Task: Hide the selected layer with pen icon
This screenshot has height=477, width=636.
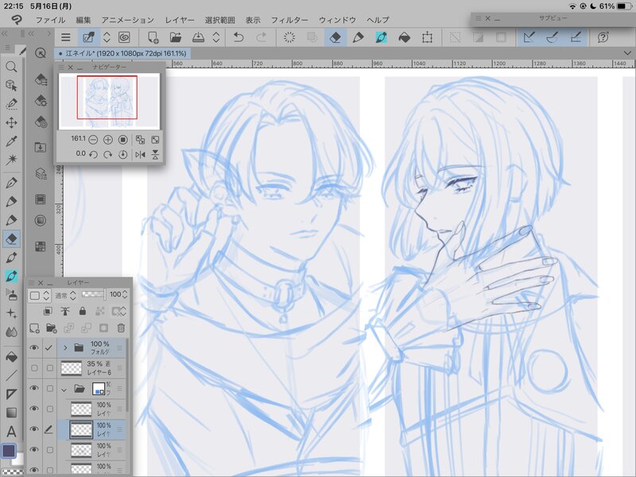Action: [x=34, y=429]
